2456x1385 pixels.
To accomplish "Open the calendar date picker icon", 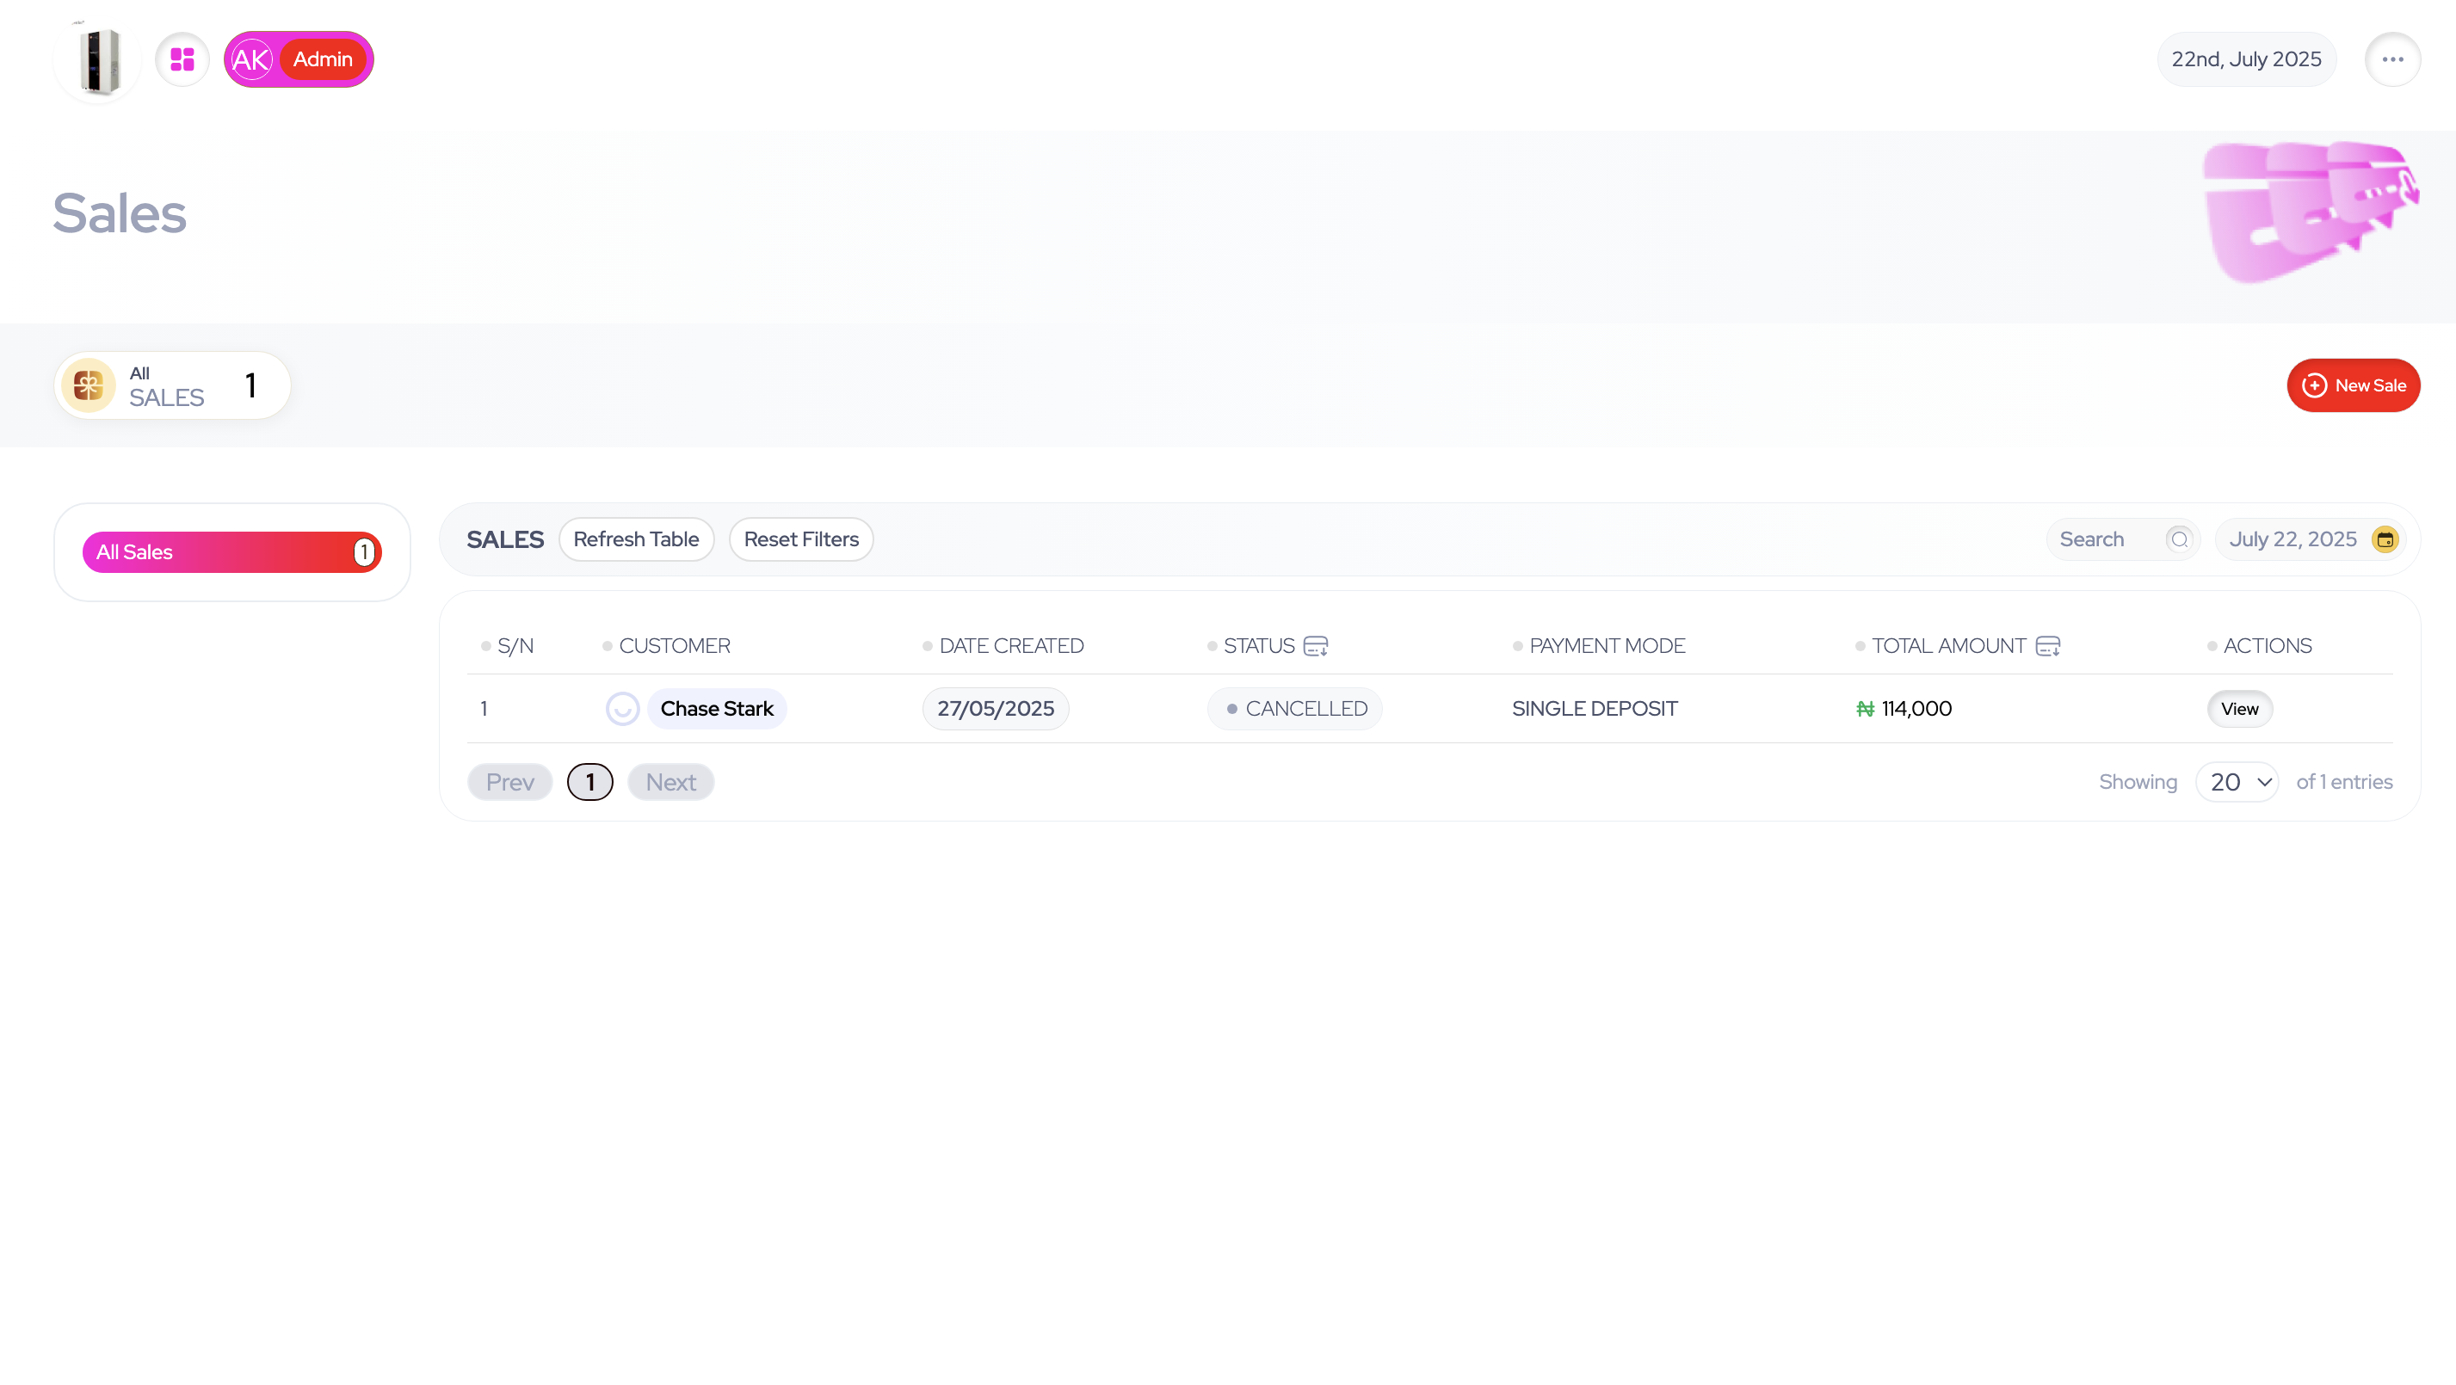I will [x=2385, y=539].
